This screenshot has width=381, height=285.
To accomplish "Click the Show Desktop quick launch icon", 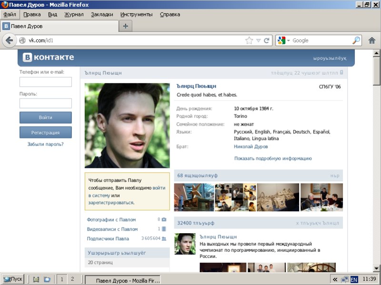I will click(x=36, y=279).
